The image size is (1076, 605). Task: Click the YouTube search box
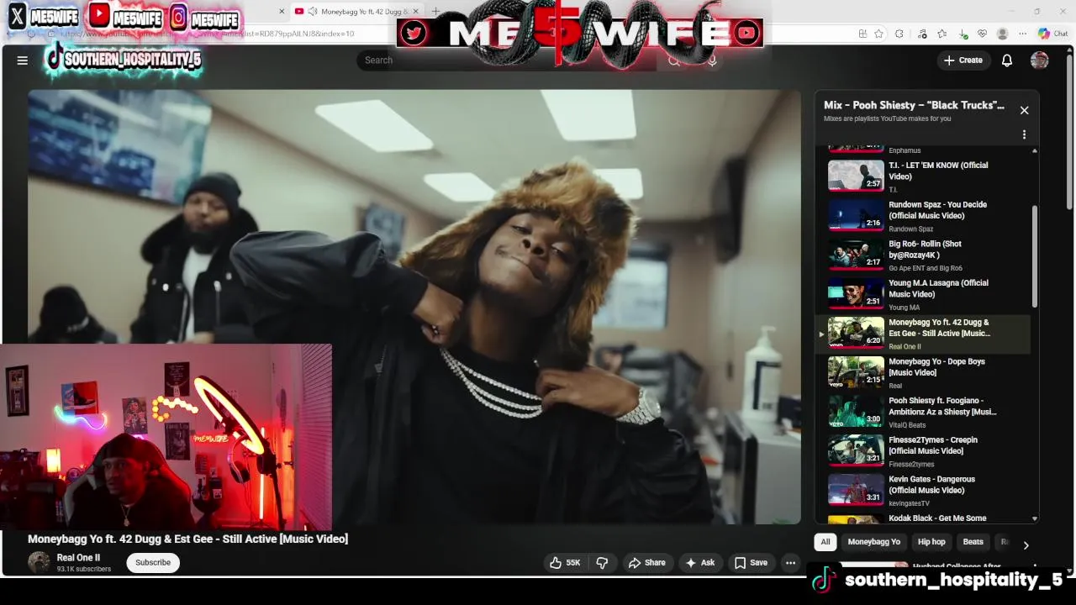[x=504, y=60]
